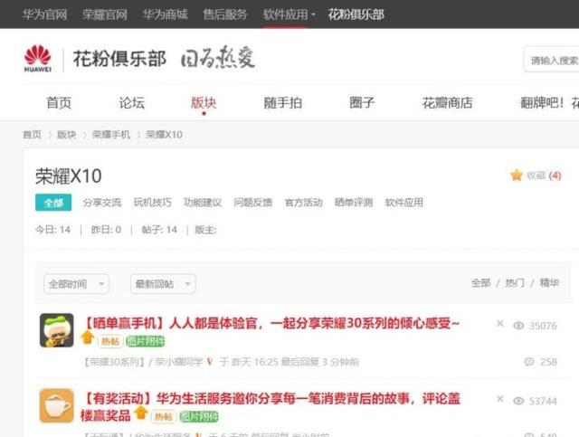Select the 玩机技巧 category tab
This screenshot has height=437, width=579.
coord(153,203)
